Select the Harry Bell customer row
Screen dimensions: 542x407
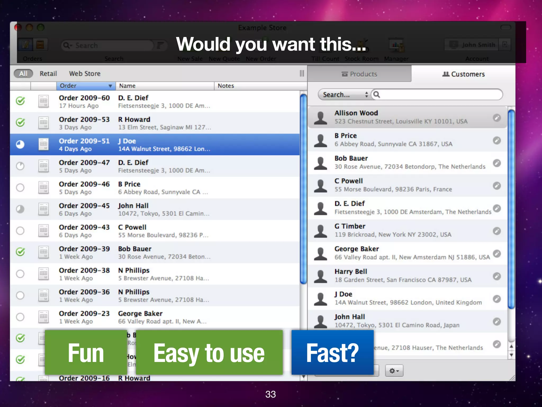pyautogui.click(x=408, y=276)
